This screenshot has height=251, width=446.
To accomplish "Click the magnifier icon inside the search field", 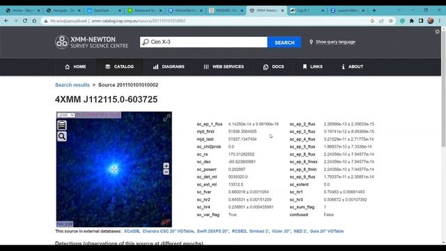I will click(146, 42).
